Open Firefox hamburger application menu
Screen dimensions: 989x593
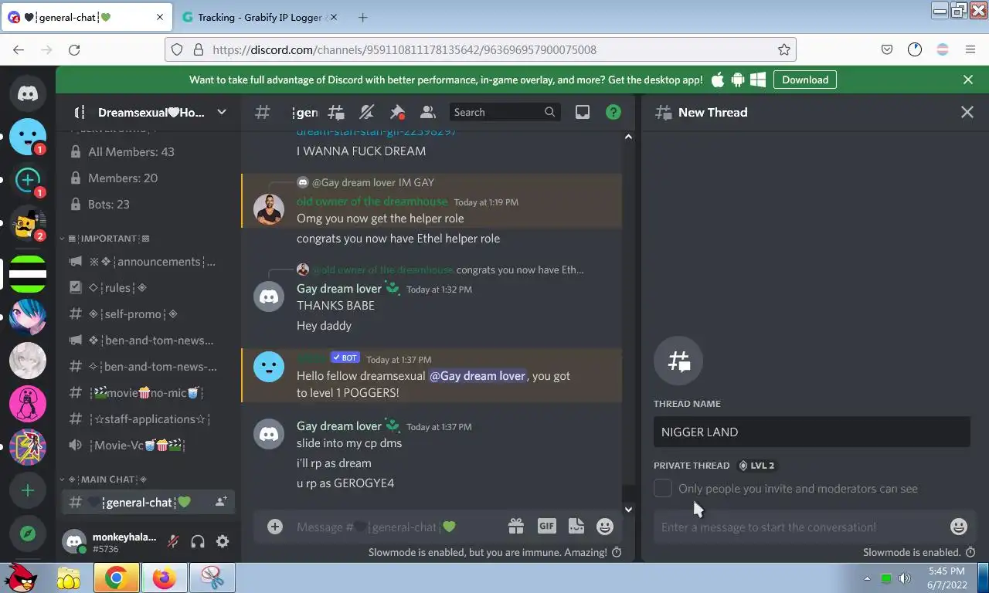pos(970,49)
